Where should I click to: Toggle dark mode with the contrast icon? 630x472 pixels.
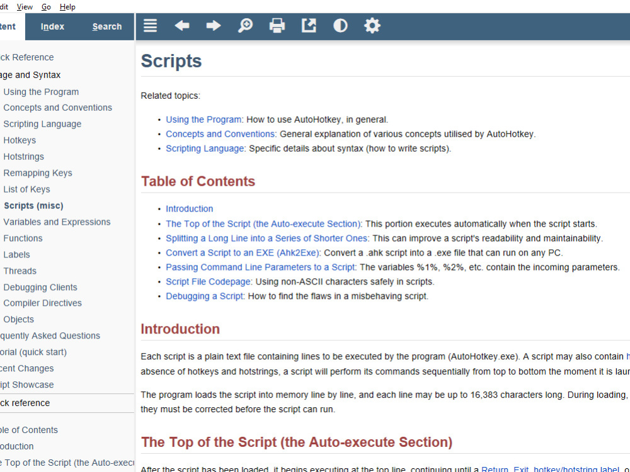(340, 26)
